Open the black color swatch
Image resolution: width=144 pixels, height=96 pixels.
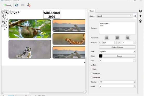click(x=101, y=56)
